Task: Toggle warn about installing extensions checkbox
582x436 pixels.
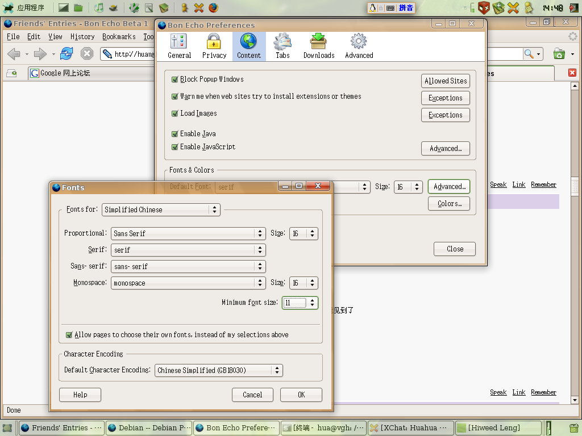Action: coord(175,97)
